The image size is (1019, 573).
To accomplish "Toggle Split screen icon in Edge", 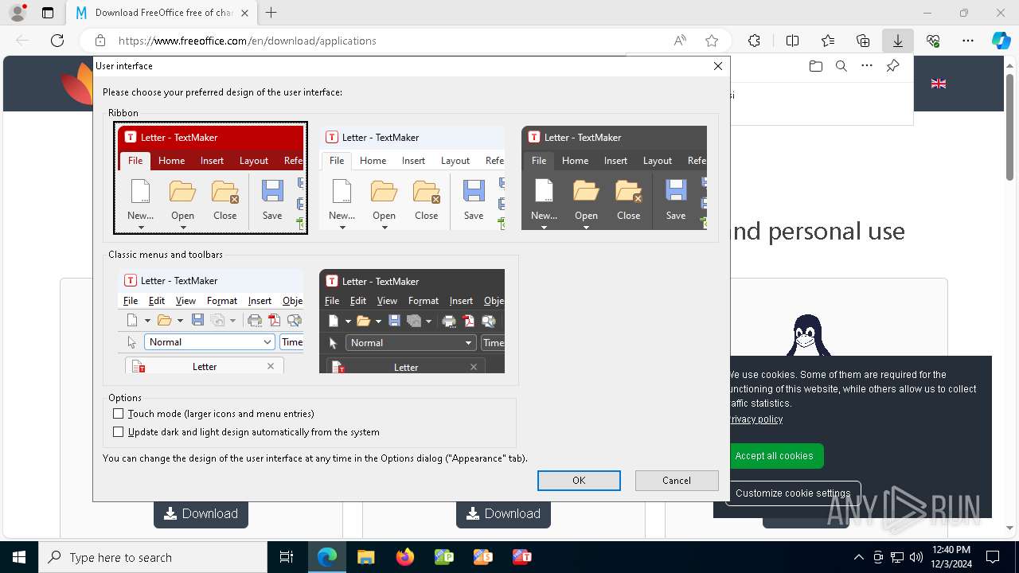I will coord(792,41).
